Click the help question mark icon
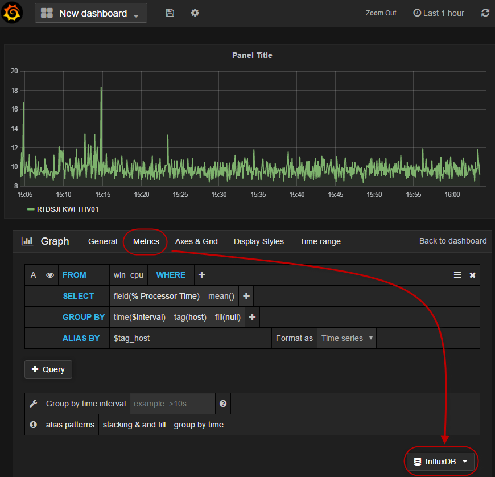The image size is (495, 477). click(223, 404)
